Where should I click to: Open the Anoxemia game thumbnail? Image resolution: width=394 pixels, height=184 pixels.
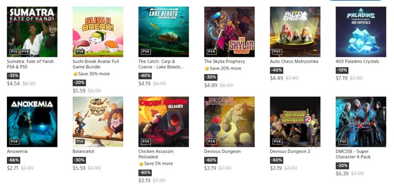coord(32,121)
